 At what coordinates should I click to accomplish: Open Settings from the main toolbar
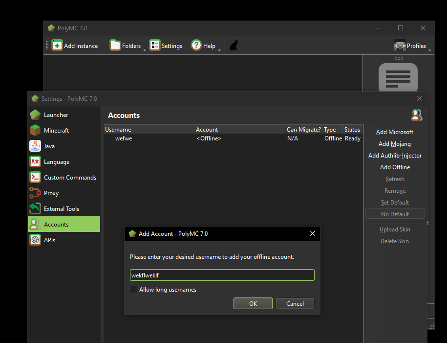click(x=166, y=46)
